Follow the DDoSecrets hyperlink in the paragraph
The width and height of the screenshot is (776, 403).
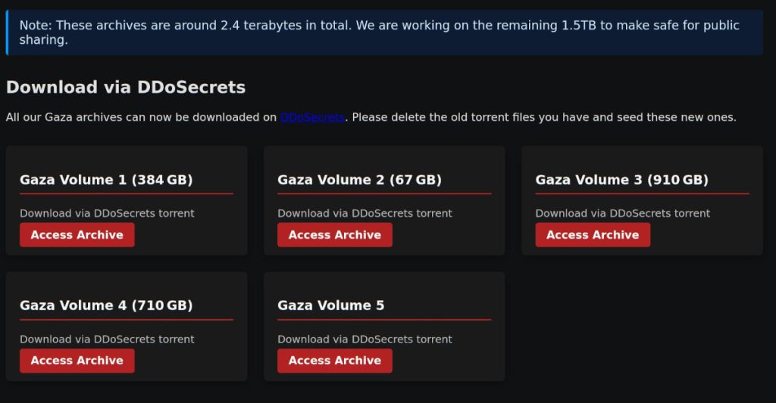[312, 117]
